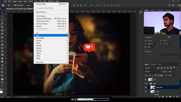This screenshot has height=102, width=181.
Task: Click the create new layer icon
Action: [174, 97]
